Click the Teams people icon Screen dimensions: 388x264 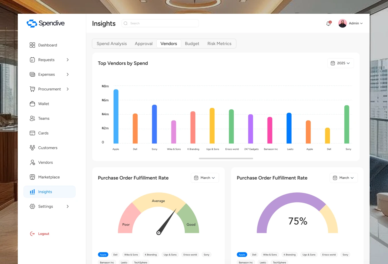(x=32, y=118)
